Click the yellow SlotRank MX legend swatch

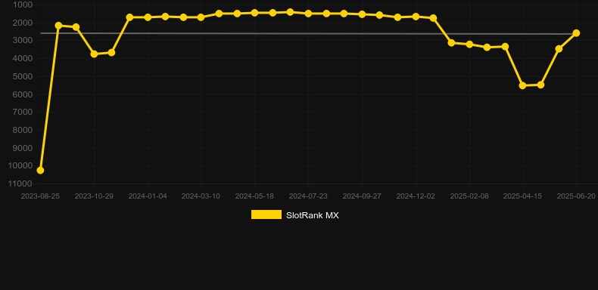pos(266,214)
